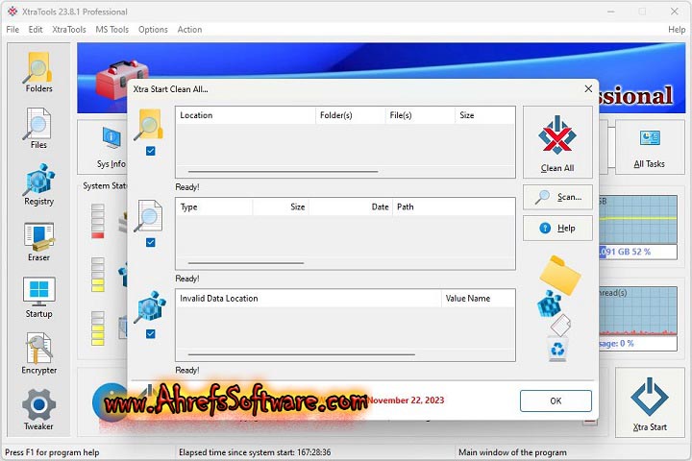Open the Tweaker gear tool
The height and width of the screenshot is (461, 692).
pyautogui.click(x=38, y=410)
